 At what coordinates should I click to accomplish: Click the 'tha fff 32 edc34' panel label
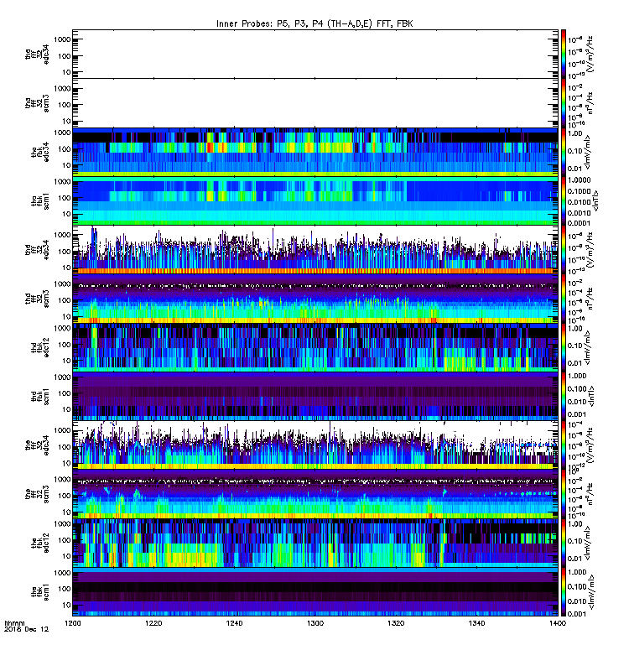pos(37,54)
